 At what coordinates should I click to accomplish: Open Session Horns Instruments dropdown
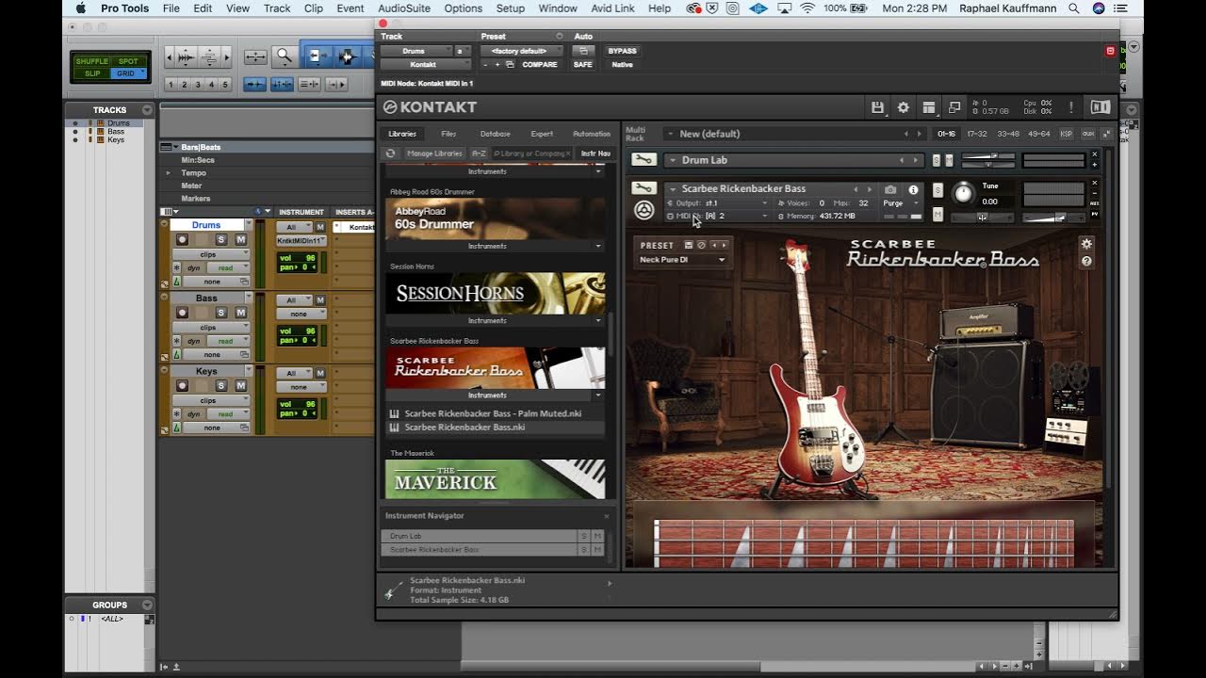pyautogui.click(x=495, y=321)
